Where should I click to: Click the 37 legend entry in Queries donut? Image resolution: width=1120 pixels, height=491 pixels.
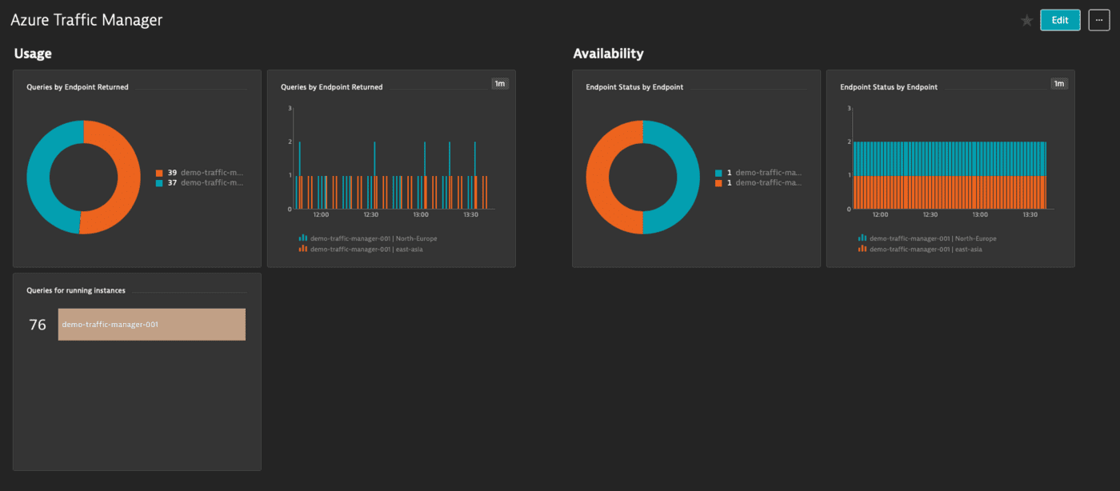tap(200, 182)
